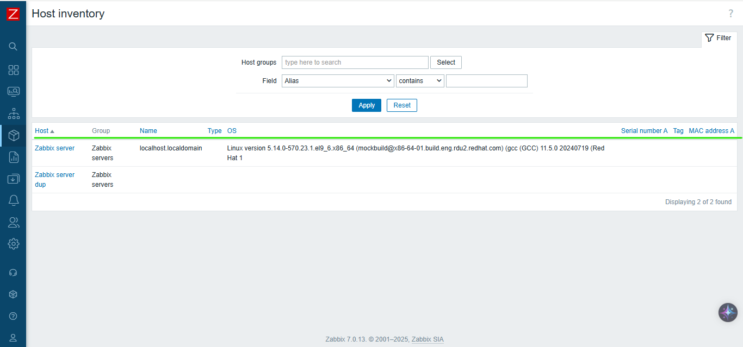
Task: Focus the Host groups search field
Action: [x=355, y=62]
